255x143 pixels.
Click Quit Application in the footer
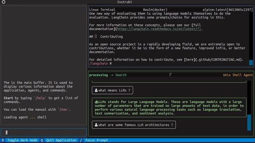point(61,140)
